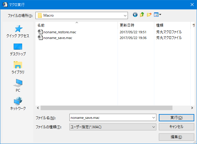The width and height of the screenshot is (197, 144).
Task: Select the noname_save.mac file
Action: 58,38
